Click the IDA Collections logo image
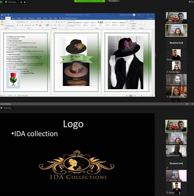Viewport: 194px width, 196px height. (x=77, y=165)
